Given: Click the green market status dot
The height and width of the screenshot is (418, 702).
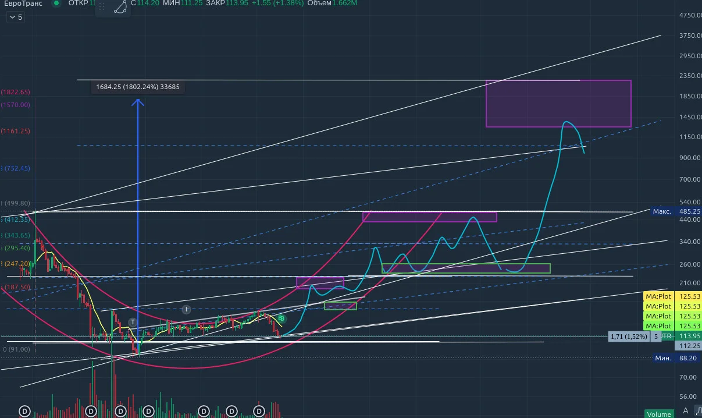Looking at the screenshot, I should [56, 3].
